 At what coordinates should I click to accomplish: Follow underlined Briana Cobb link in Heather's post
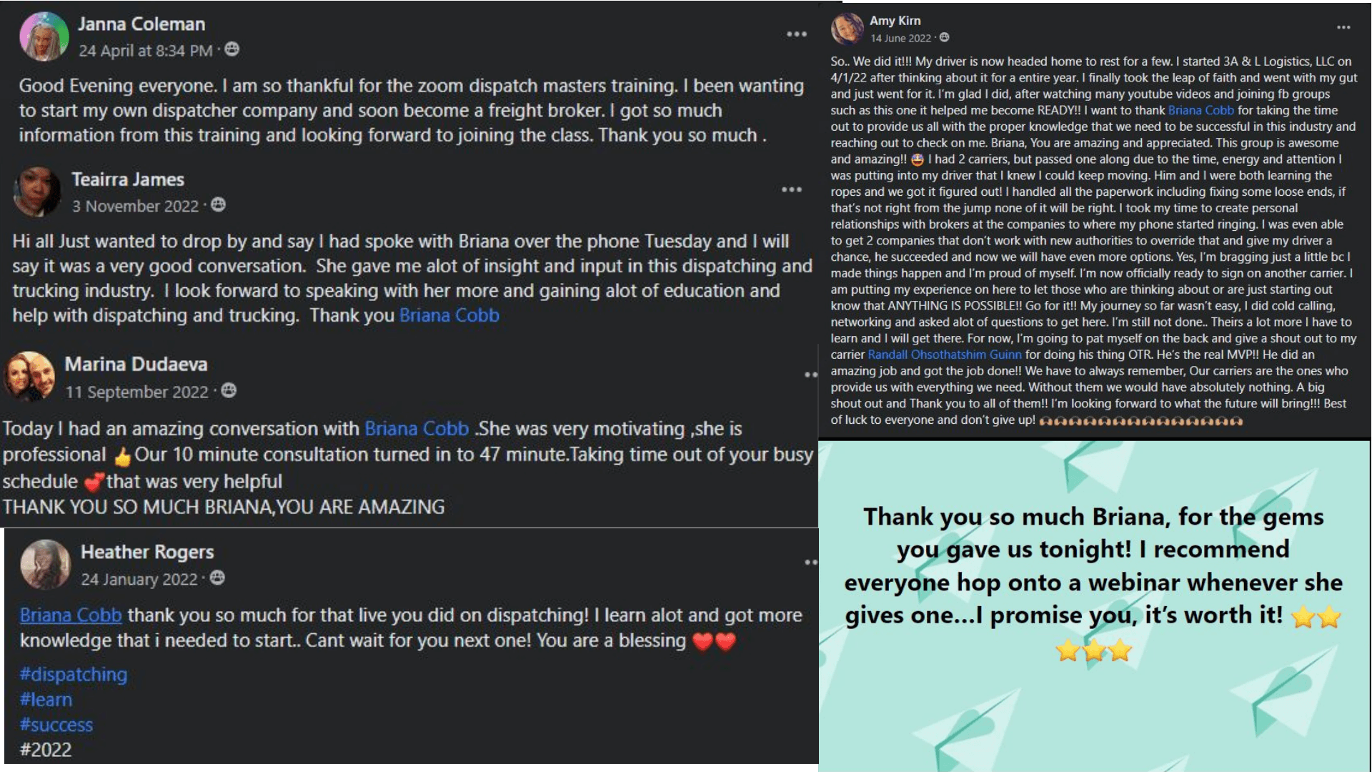pos(71,615)
